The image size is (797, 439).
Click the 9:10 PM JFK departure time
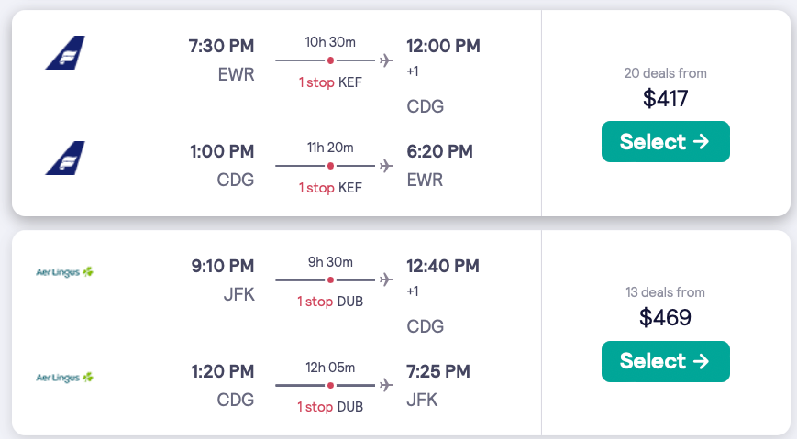point(221,266)
